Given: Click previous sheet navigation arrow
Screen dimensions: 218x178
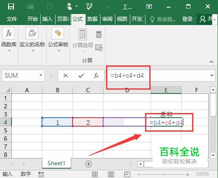Looking at the screenshot, I should pos(12,164).
